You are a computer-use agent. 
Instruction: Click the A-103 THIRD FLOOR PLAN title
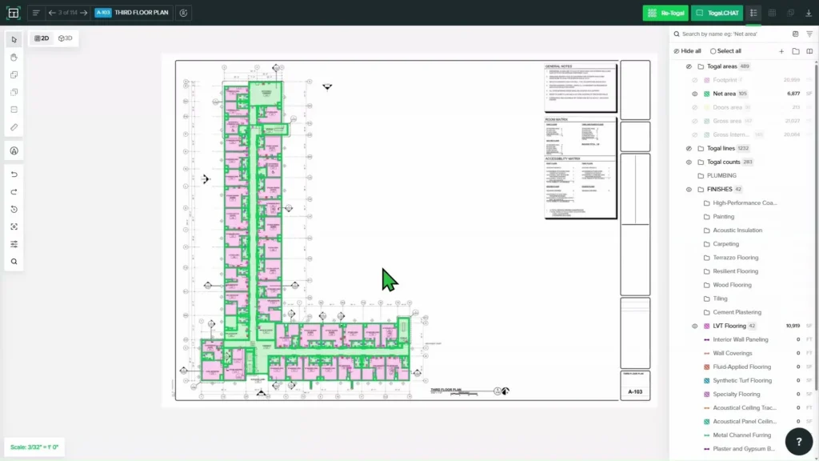point(132,13)
